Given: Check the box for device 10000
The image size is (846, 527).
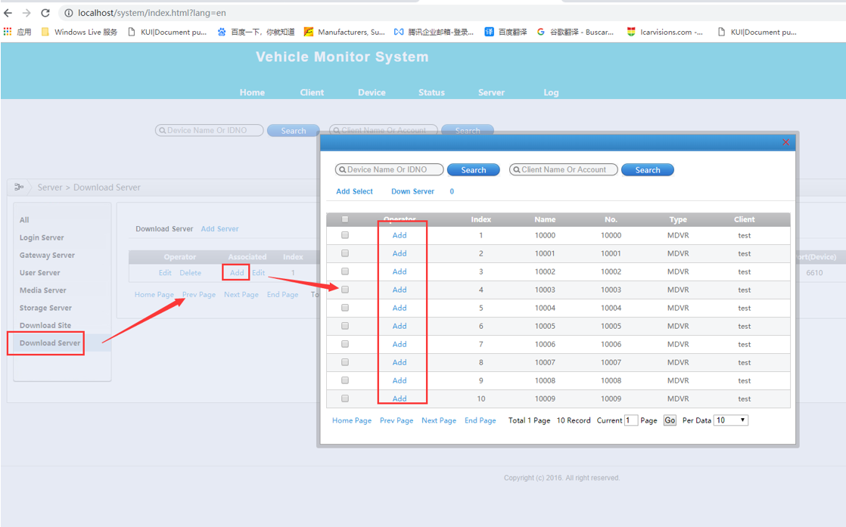Looking at the screenshot, I should [x=345, y=235].
